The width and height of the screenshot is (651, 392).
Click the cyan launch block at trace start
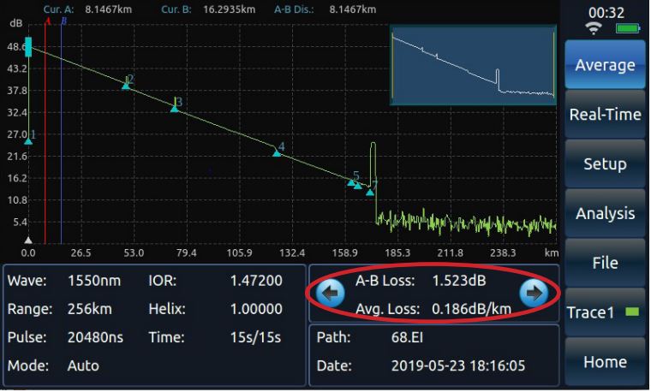pyautogui.click(x=28, y=47)
